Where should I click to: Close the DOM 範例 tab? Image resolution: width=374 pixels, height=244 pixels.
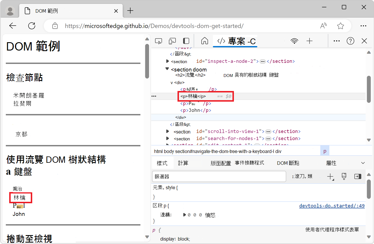[116, 11]
